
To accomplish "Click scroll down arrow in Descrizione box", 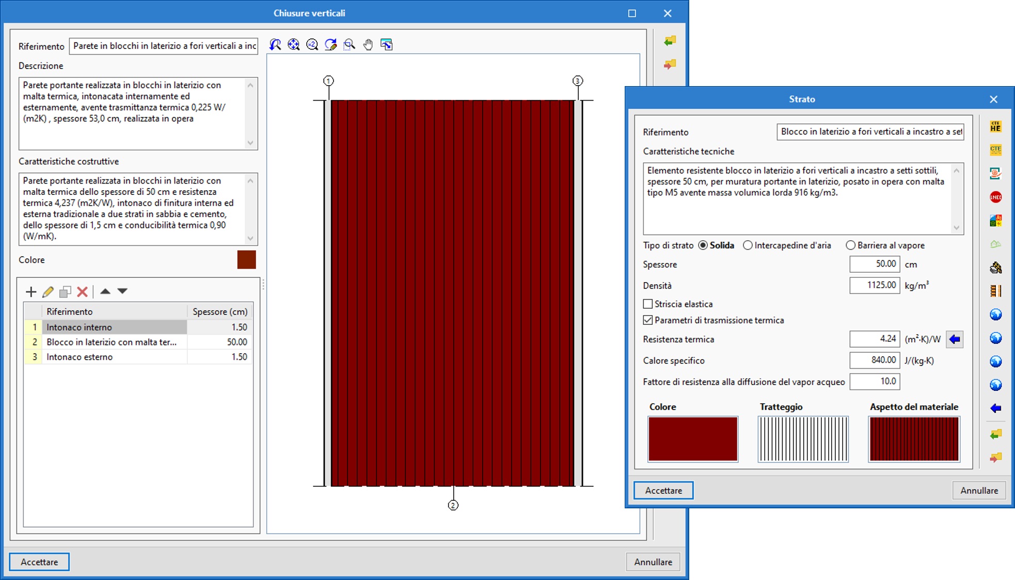I will point(250,143).
